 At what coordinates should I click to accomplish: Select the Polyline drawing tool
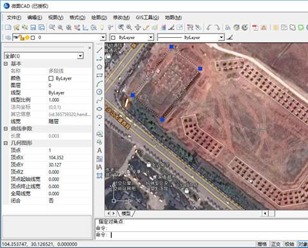99,58
